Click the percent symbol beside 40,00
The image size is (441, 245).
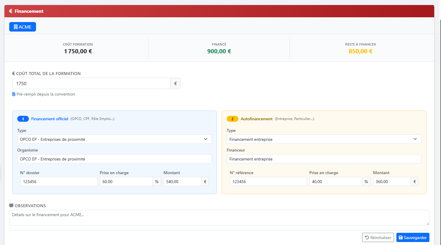366,182
